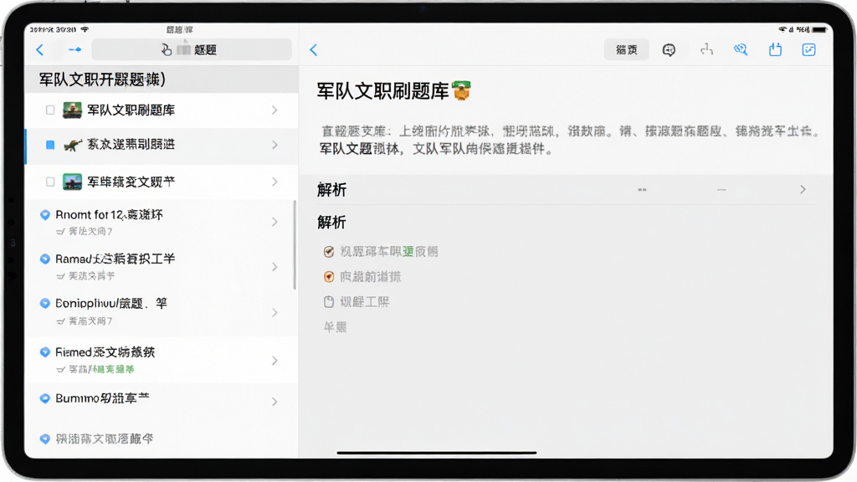The width and height of the screenshot is (857, 482).
Task: Open the Ramad list item
Action: (x=162, y=267)
